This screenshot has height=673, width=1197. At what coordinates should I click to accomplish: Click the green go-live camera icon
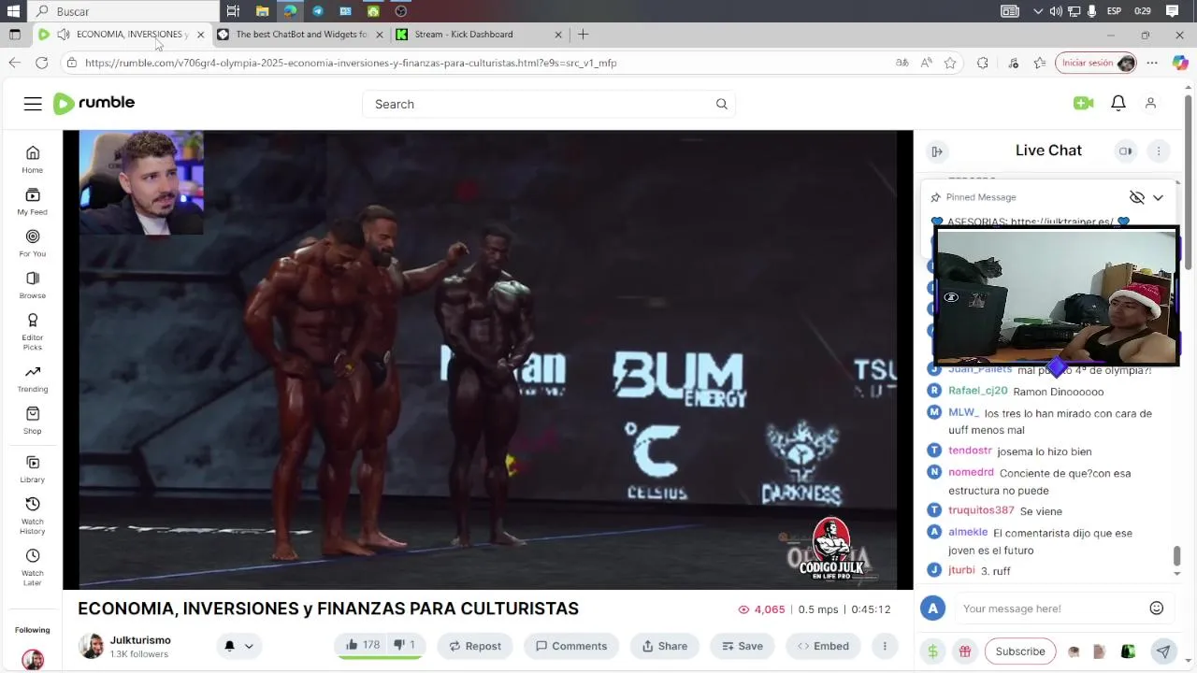(1083, 104)
